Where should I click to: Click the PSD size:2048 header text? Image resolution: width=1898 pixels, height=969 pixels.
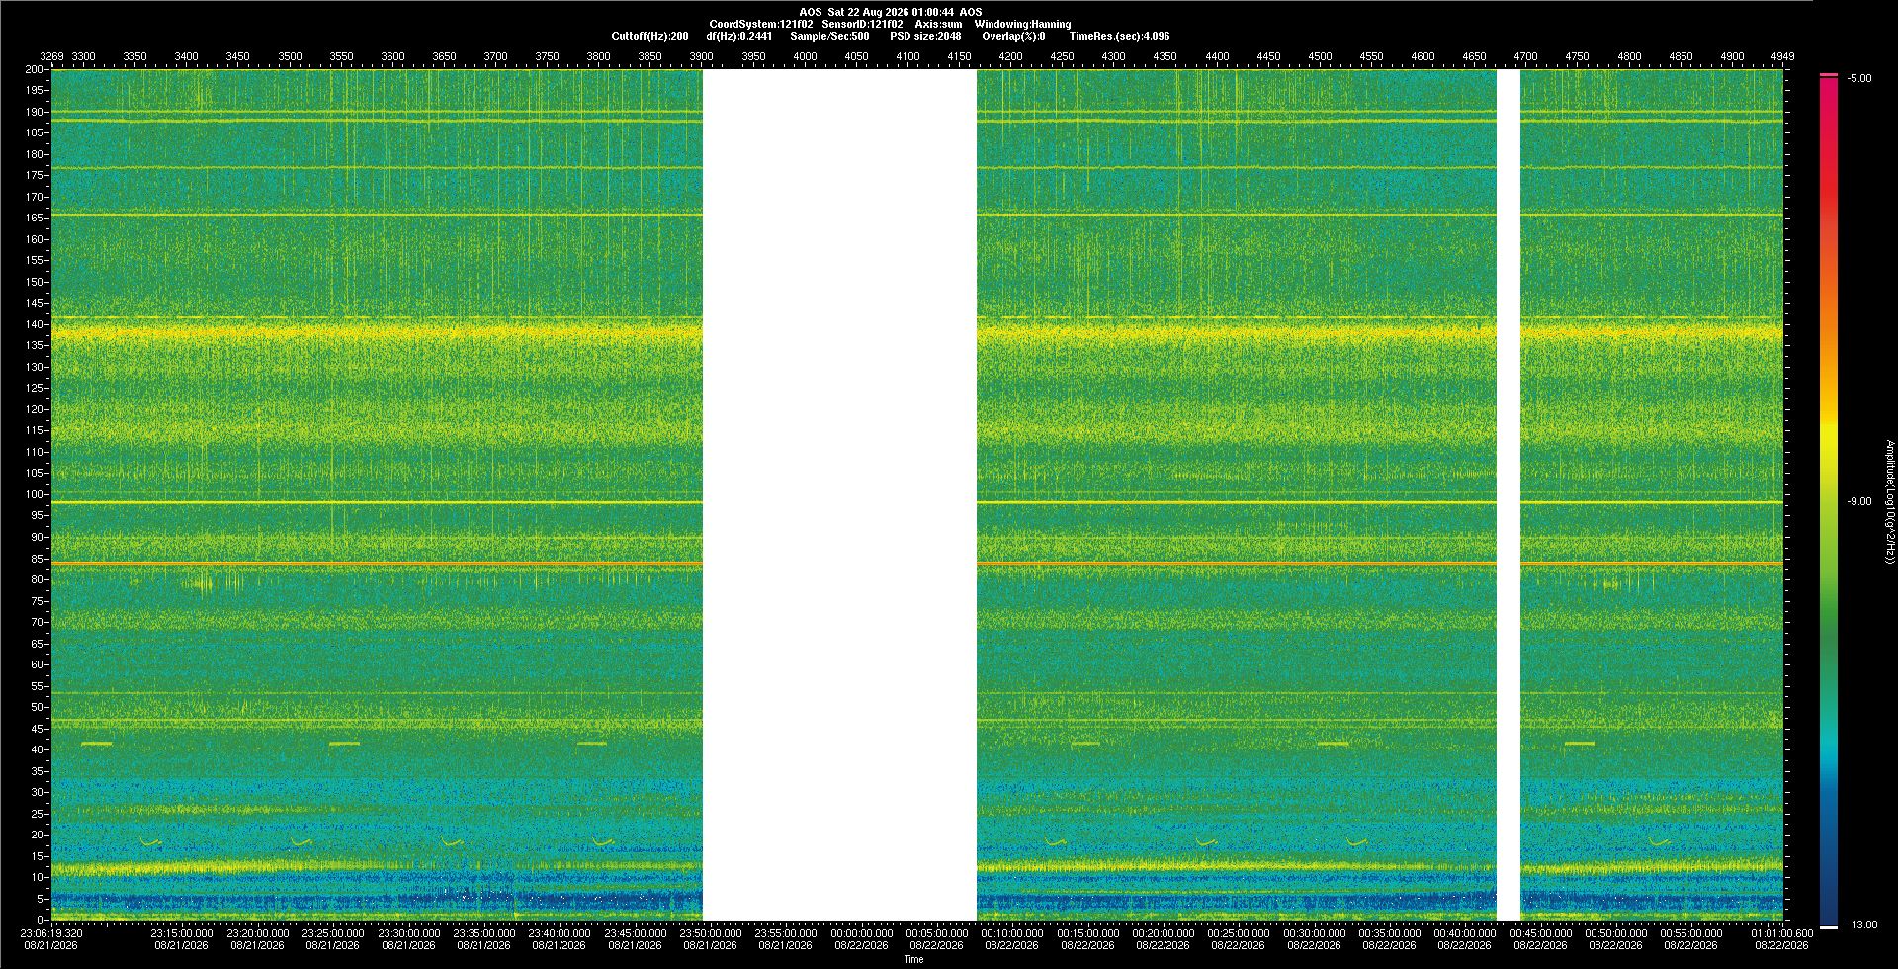(925, 36)
